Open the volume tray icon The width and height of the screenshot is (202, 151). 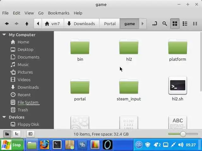181,145
